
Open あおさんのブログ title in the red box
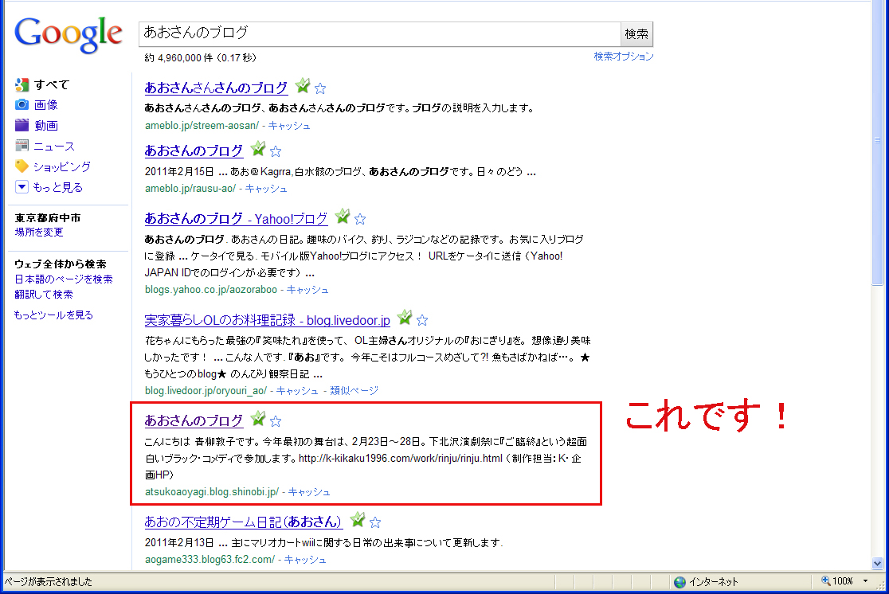(x=194, y=420)
